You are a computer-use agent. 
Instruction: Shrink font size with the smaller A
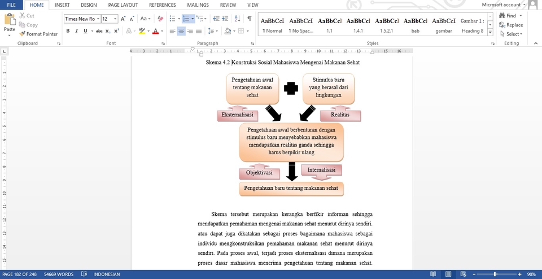tap(132, 19)
